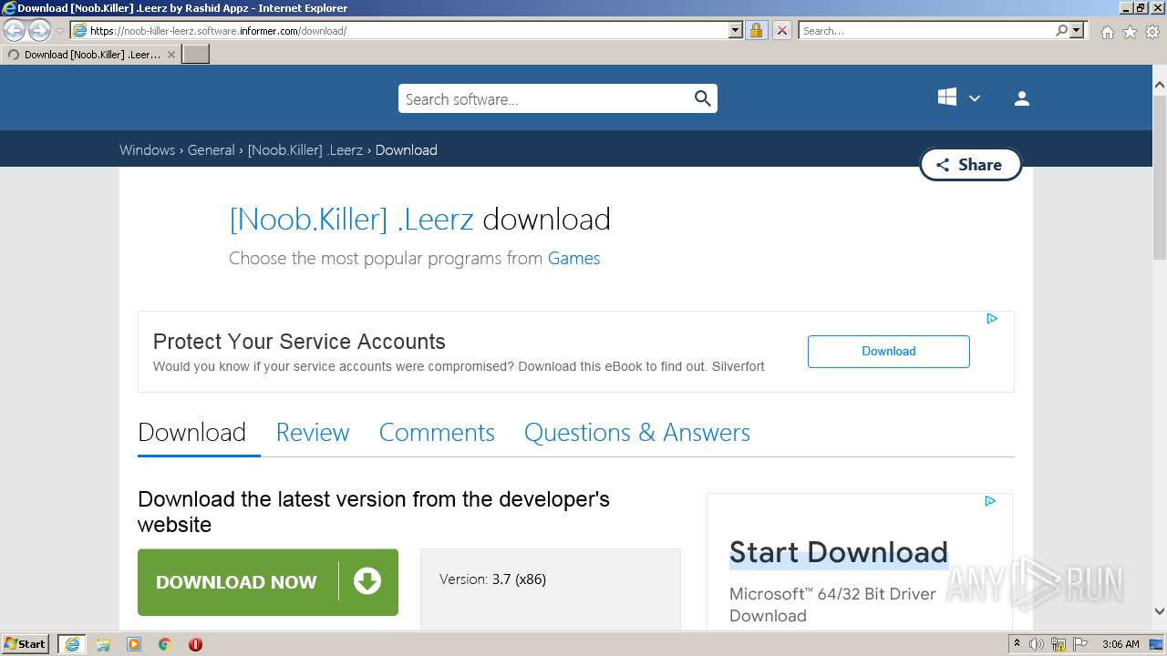1167x656 pixels.
Task: Click the volume speaker tray icon
Action: (1037, 644)
